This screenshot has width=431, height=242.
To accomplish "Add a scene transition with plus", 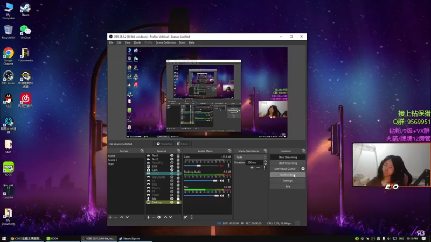I will [x=252, y=168].
